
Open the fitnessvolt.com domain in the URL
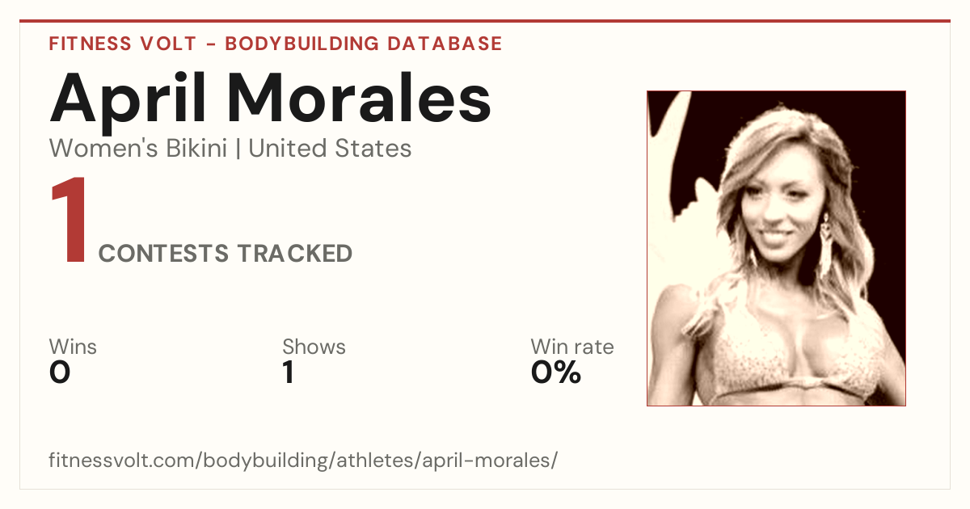pyautogui.click(x=122, y=461)
